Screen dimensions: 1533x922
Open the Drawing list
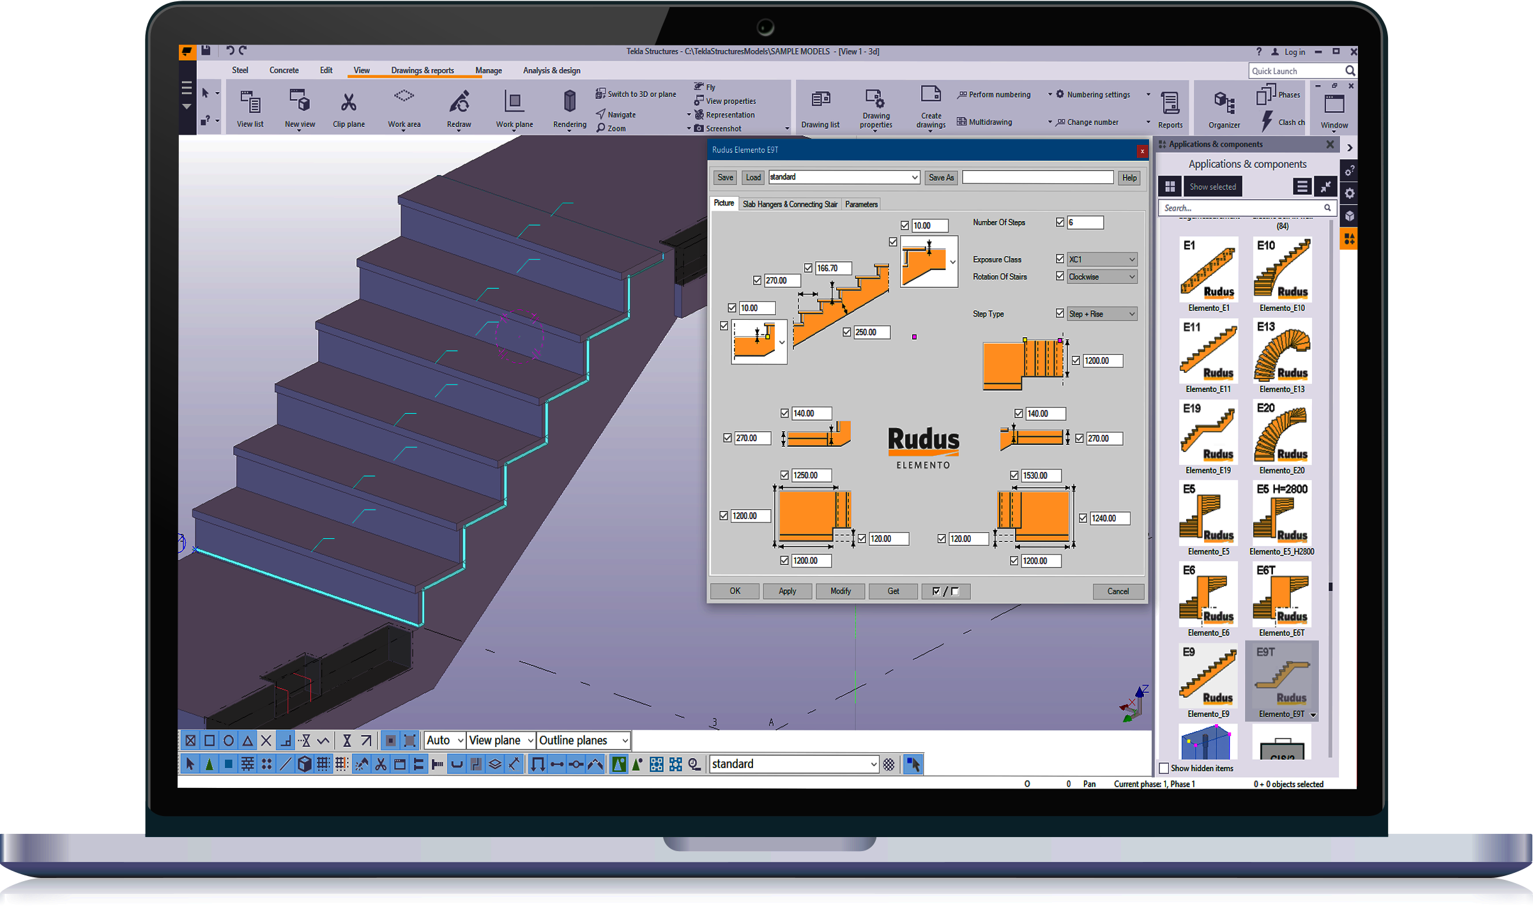coord(820,109)
